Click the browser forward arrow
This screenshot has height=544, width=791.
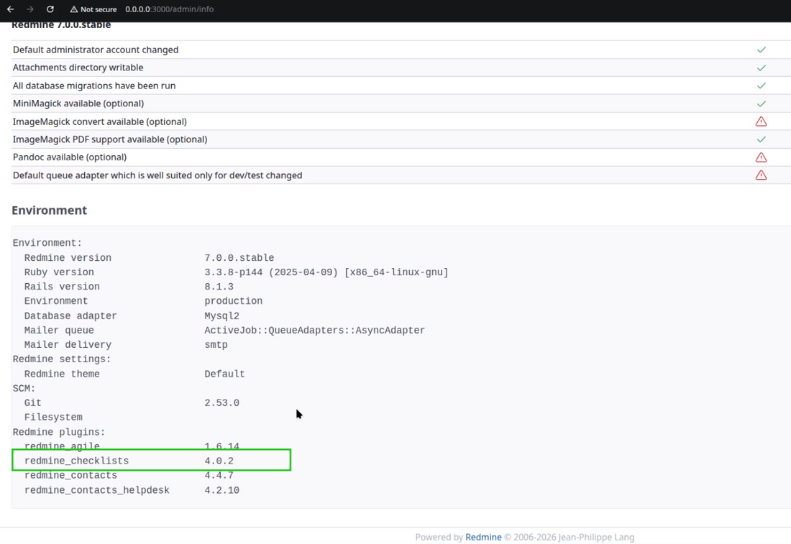[x=30, y=9]
